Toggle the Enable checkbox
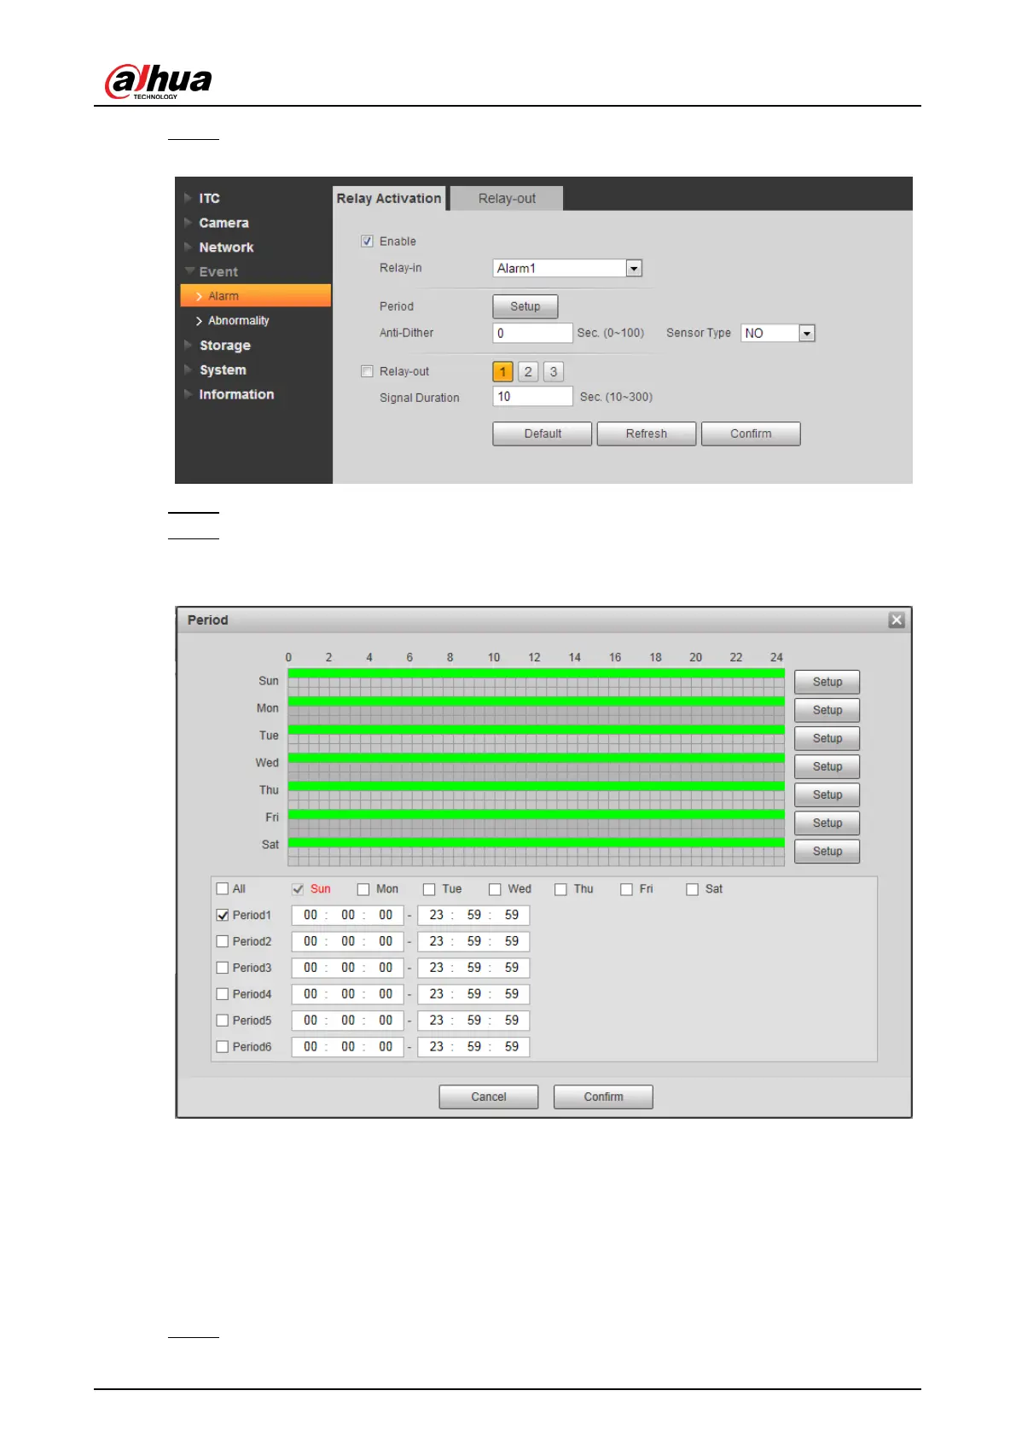This screenshot has height=1437, width=1016. tap(367, 241)
